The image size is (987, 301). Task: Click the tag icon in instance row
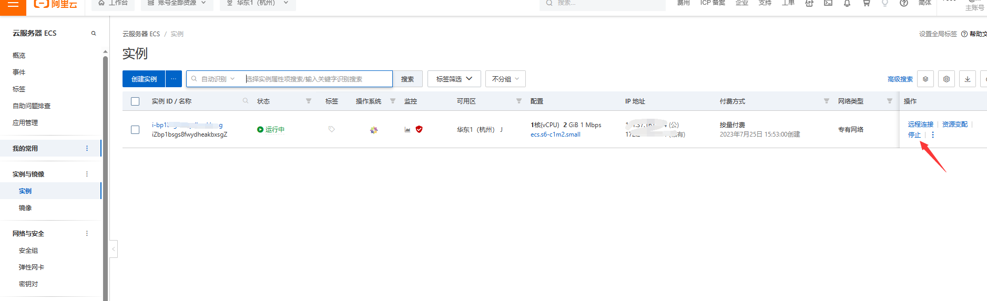coord(331,129)
